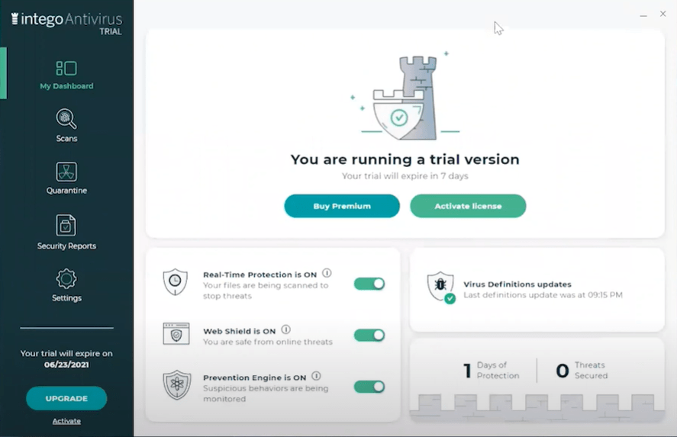Select the Scans menu label

click(66, 139)
